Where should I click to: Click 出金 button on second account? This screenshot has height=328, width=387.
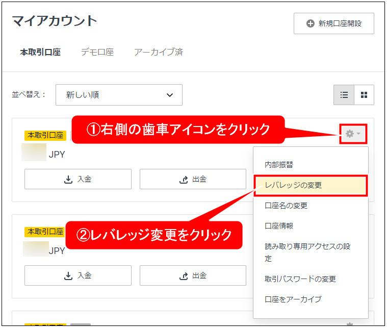(x=193, y=275)
